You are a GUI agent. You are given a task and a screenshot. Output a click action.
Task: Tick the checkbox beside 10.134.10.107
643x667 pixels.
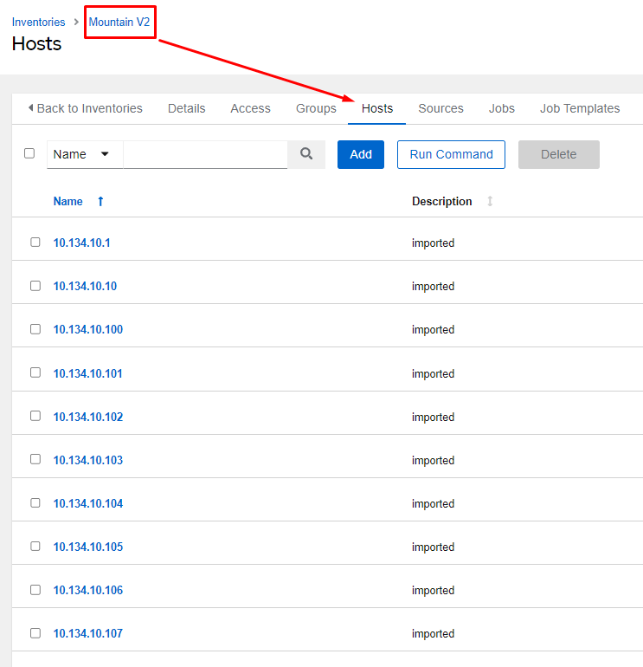(x=35, y=633)
